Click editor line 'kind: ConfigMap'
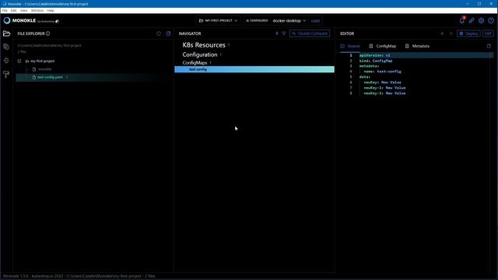The height and width of the screenshot is (280, 498). point(376,61)
